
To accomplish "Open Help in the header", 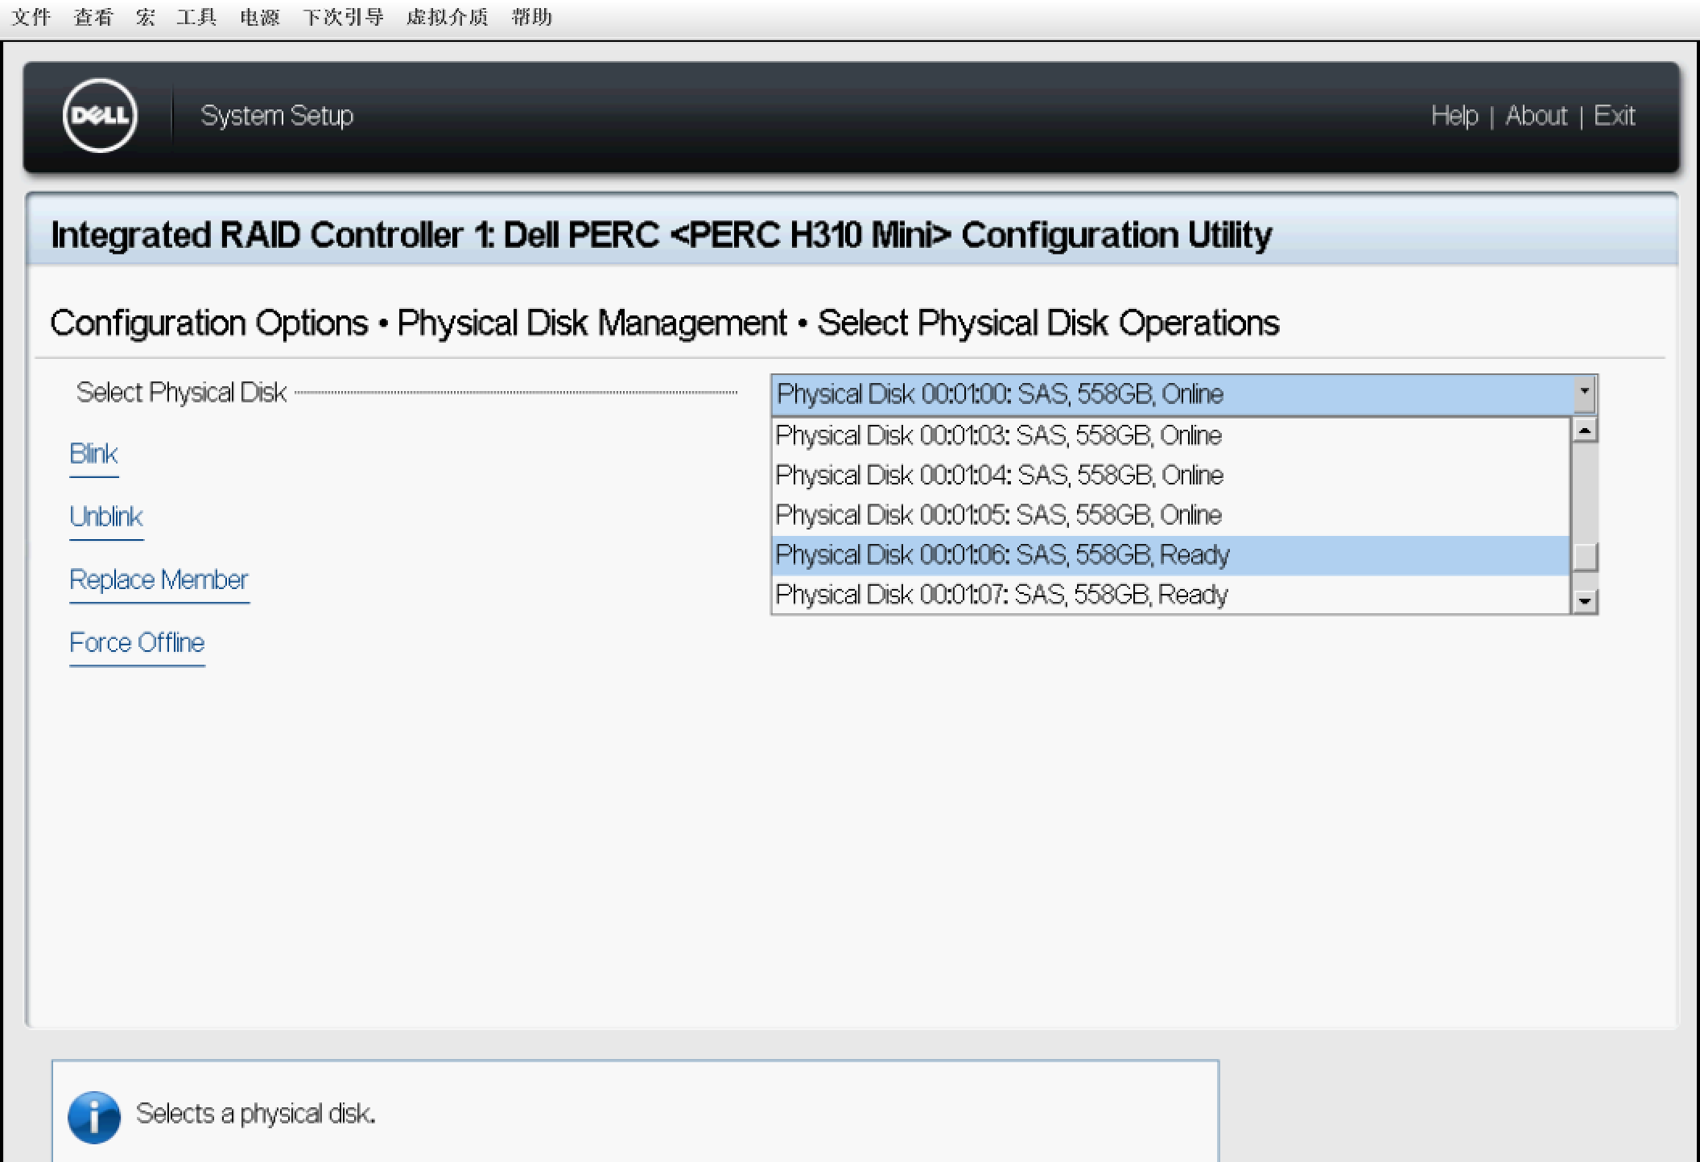I will coord(1454,116).
